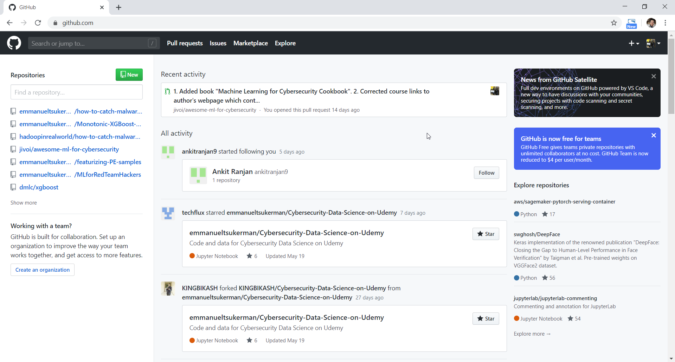Click Ankit Ranjan's avatar inside the card
This screenshot has height=362, width=675.
(x=198, y=175)
